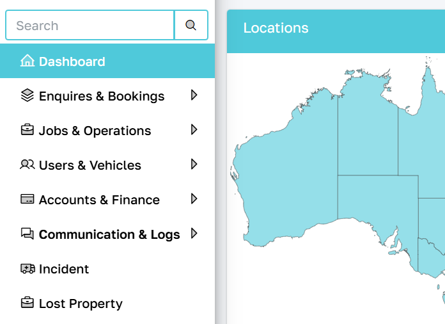
Task: Open the Lost Property menu item
Action: (x=81, y=304)
